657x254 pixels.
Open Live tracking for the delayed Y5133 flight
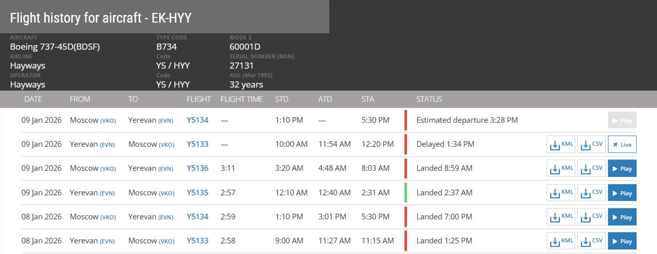pyautogui.click(x=622, y=145)
